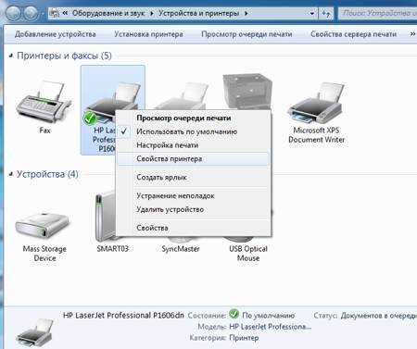Click the Forward navigation arrow
417x349 pixels.
pos(31,13)
